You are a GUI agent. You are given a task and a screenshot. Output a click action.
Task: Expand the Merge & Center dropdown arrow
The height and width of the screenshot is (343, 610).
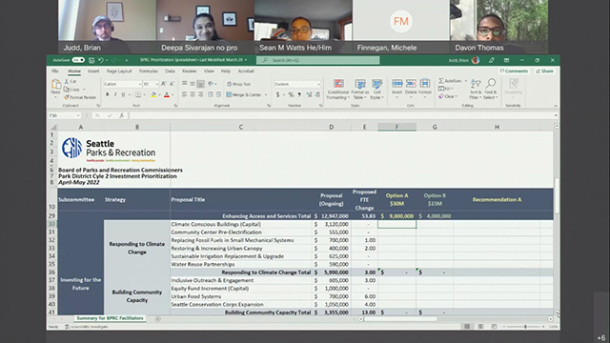tap(266, 95)
